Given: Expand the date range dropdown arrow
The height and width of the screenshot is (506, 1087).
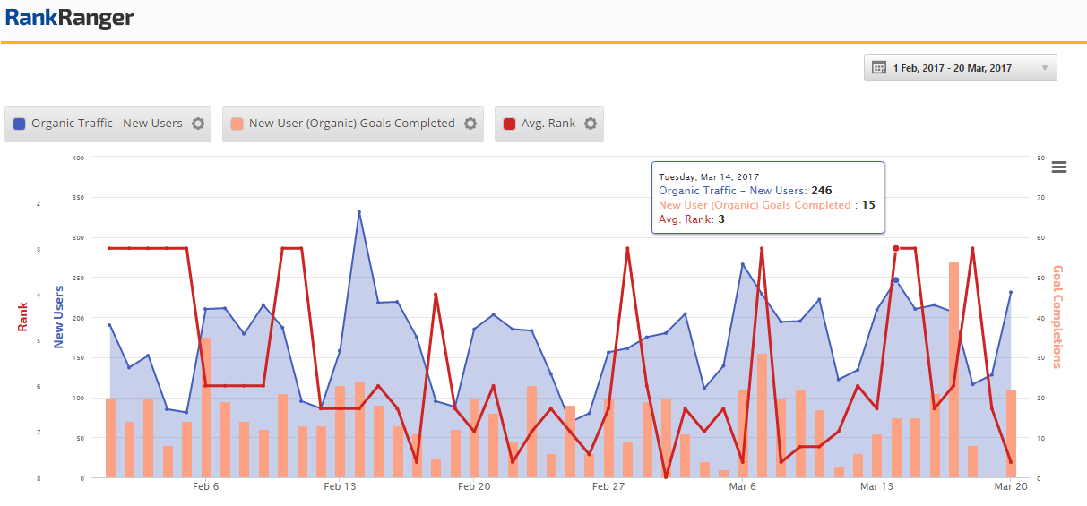Looking at the screenshot, I should click(1044, 68).
